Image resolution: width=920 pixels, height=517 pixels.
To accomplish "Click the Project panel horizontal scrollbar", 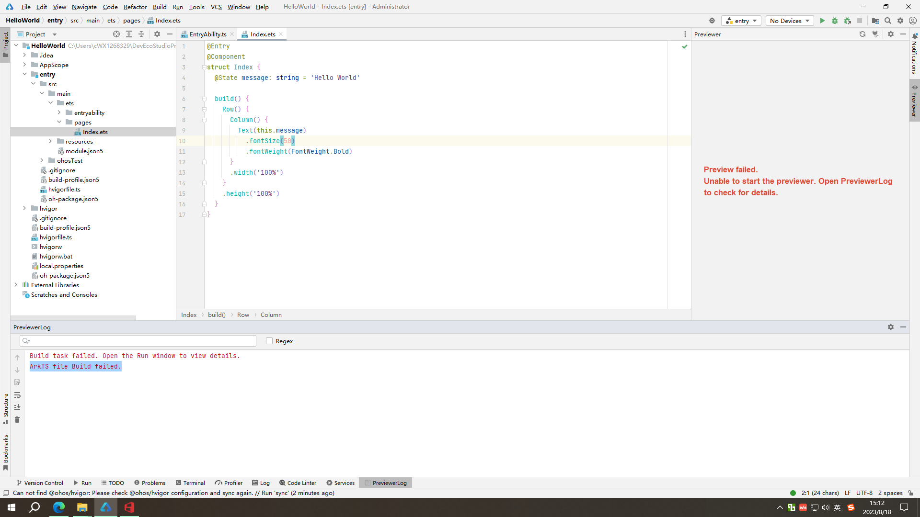I will 73,318.
